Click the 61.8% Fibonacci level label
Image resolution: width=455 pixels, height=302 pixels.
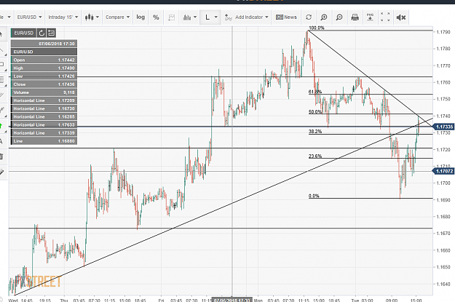[315, 92]
